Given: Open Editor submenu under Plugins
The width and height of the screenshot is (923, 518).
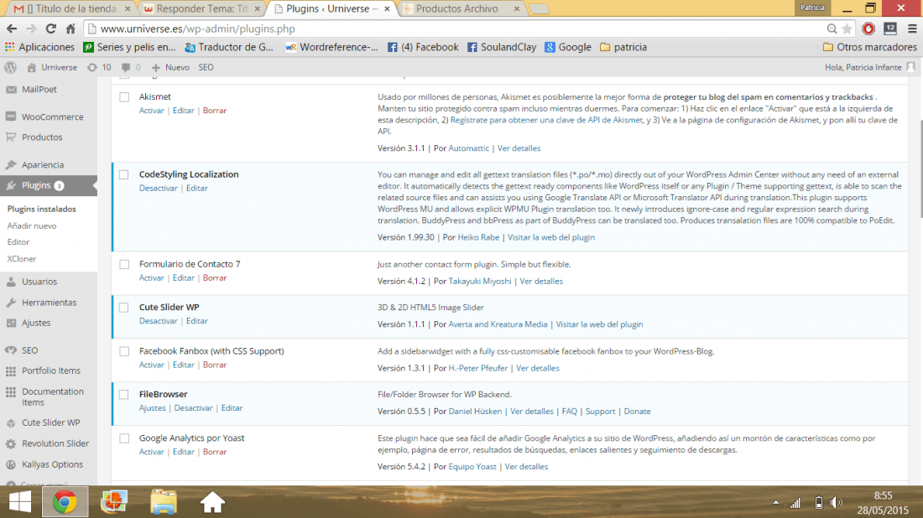Looking at the screenshot, I should [18, 242].
